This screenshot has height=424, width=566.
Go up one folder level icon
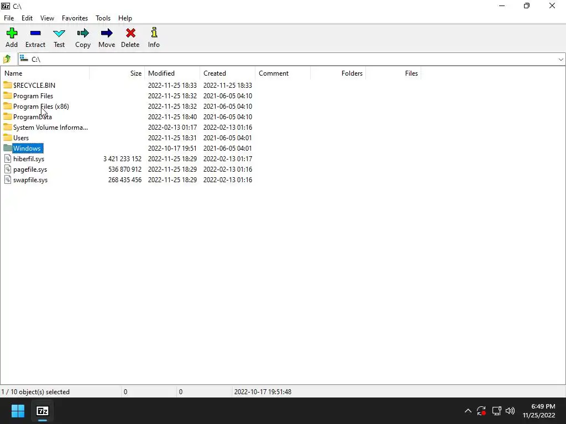point(7,59)
